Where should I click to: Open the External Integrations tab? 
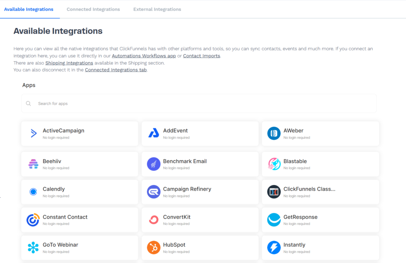tap(157, 9)
